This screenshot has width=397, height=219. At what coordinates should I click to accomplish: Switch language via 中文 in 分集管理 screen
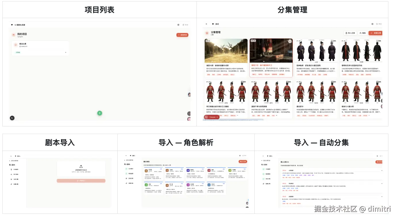[379, 24]
